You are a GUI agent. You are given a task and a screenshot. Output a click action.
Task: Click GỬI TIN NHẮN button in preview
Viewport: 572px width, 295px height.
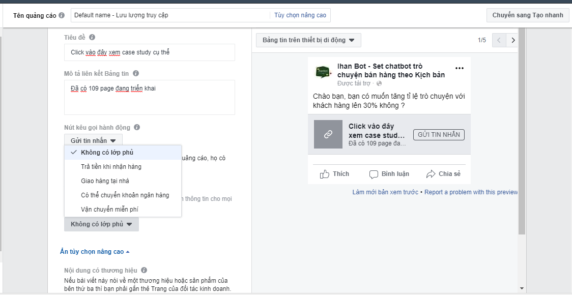(439, 135)
